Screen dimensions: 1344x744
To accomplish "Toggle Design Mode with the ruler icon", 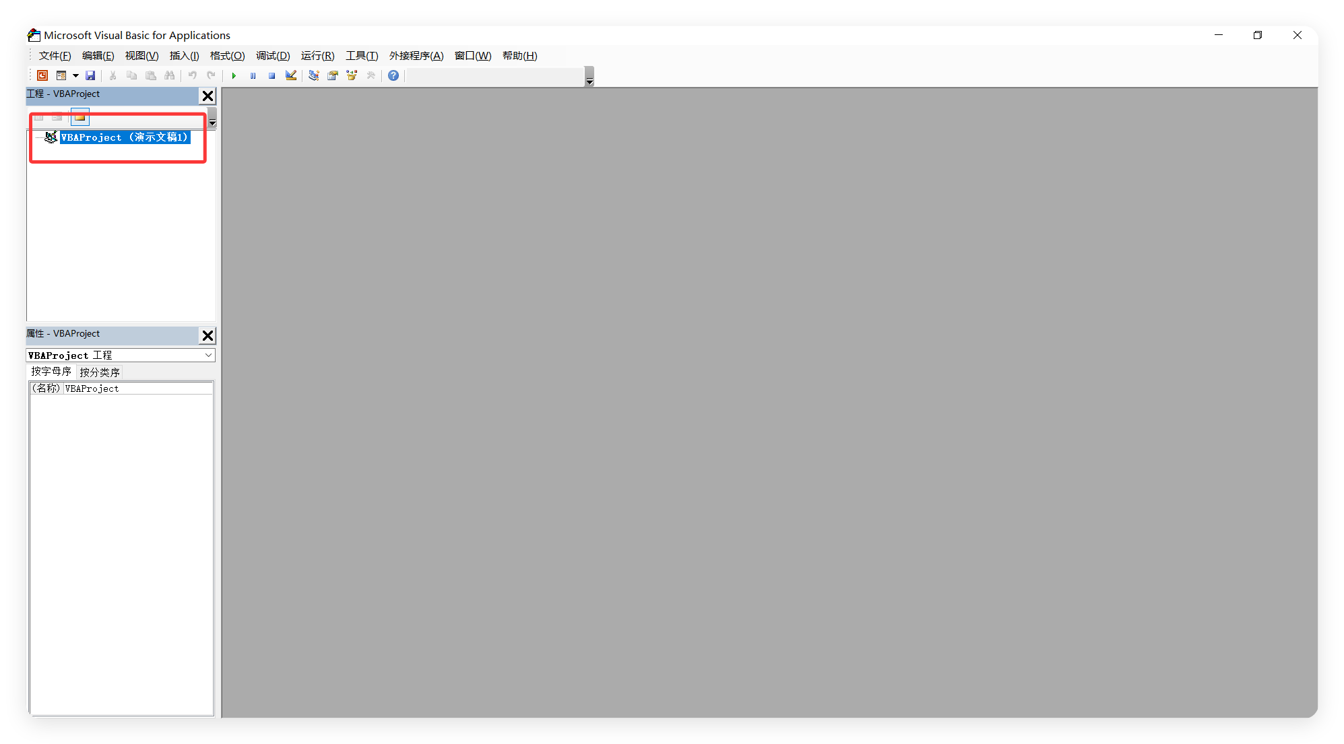I will [290, 75].
